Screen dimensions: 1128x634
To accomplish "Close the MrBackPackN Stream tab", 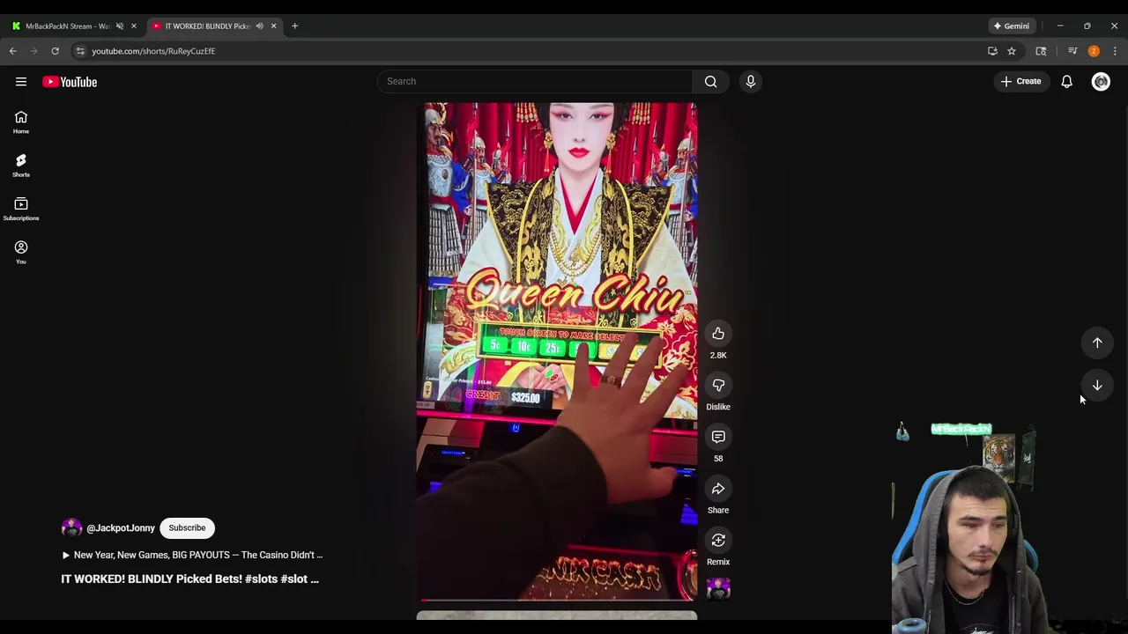I will click(134, 26).
